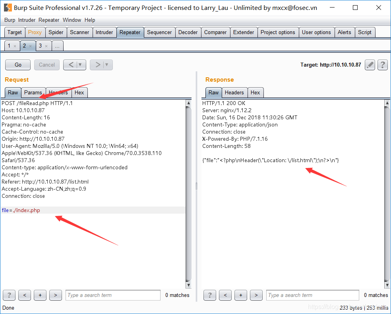This screenshot has width=391, height=314.
Task: Select the response Raw tab
Action: point(214,92)
